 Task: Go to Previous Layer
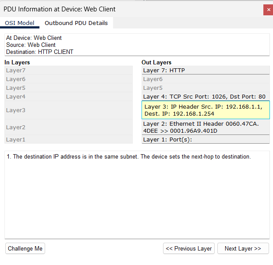click(189, 248)
